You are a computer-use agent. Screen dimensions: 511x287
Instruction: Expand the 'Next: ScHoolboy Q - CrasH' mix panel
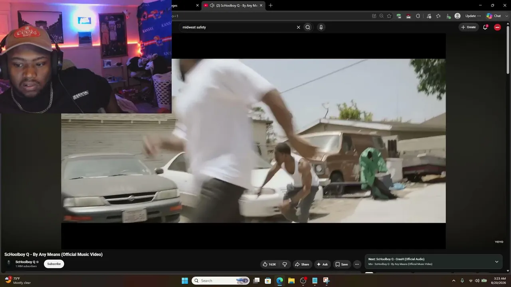[497, 262]
